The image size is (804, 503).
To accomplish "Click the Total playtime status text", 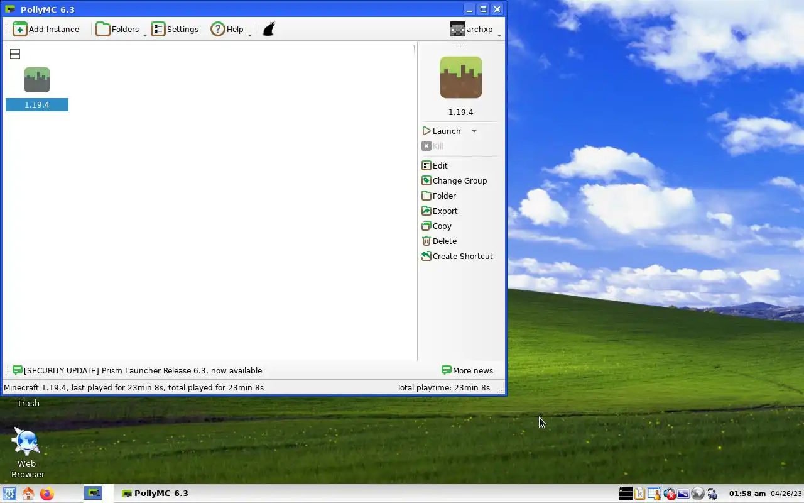I will (x=443, y=387).
